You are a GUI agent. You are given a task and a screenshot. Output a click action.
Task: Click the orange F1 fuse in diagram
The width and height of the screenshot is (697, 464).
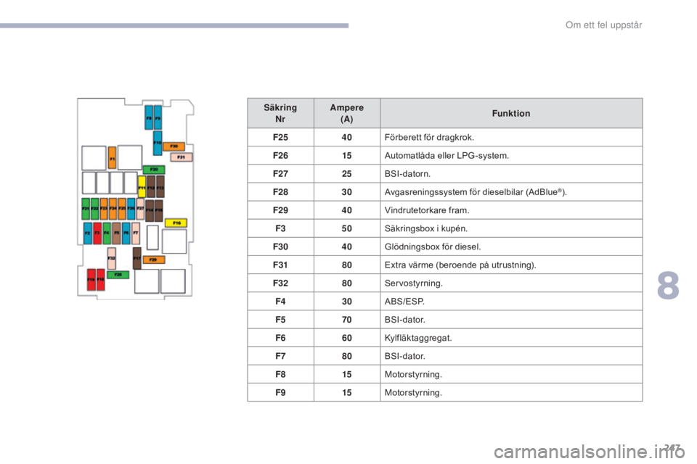[x=112, y=157]
